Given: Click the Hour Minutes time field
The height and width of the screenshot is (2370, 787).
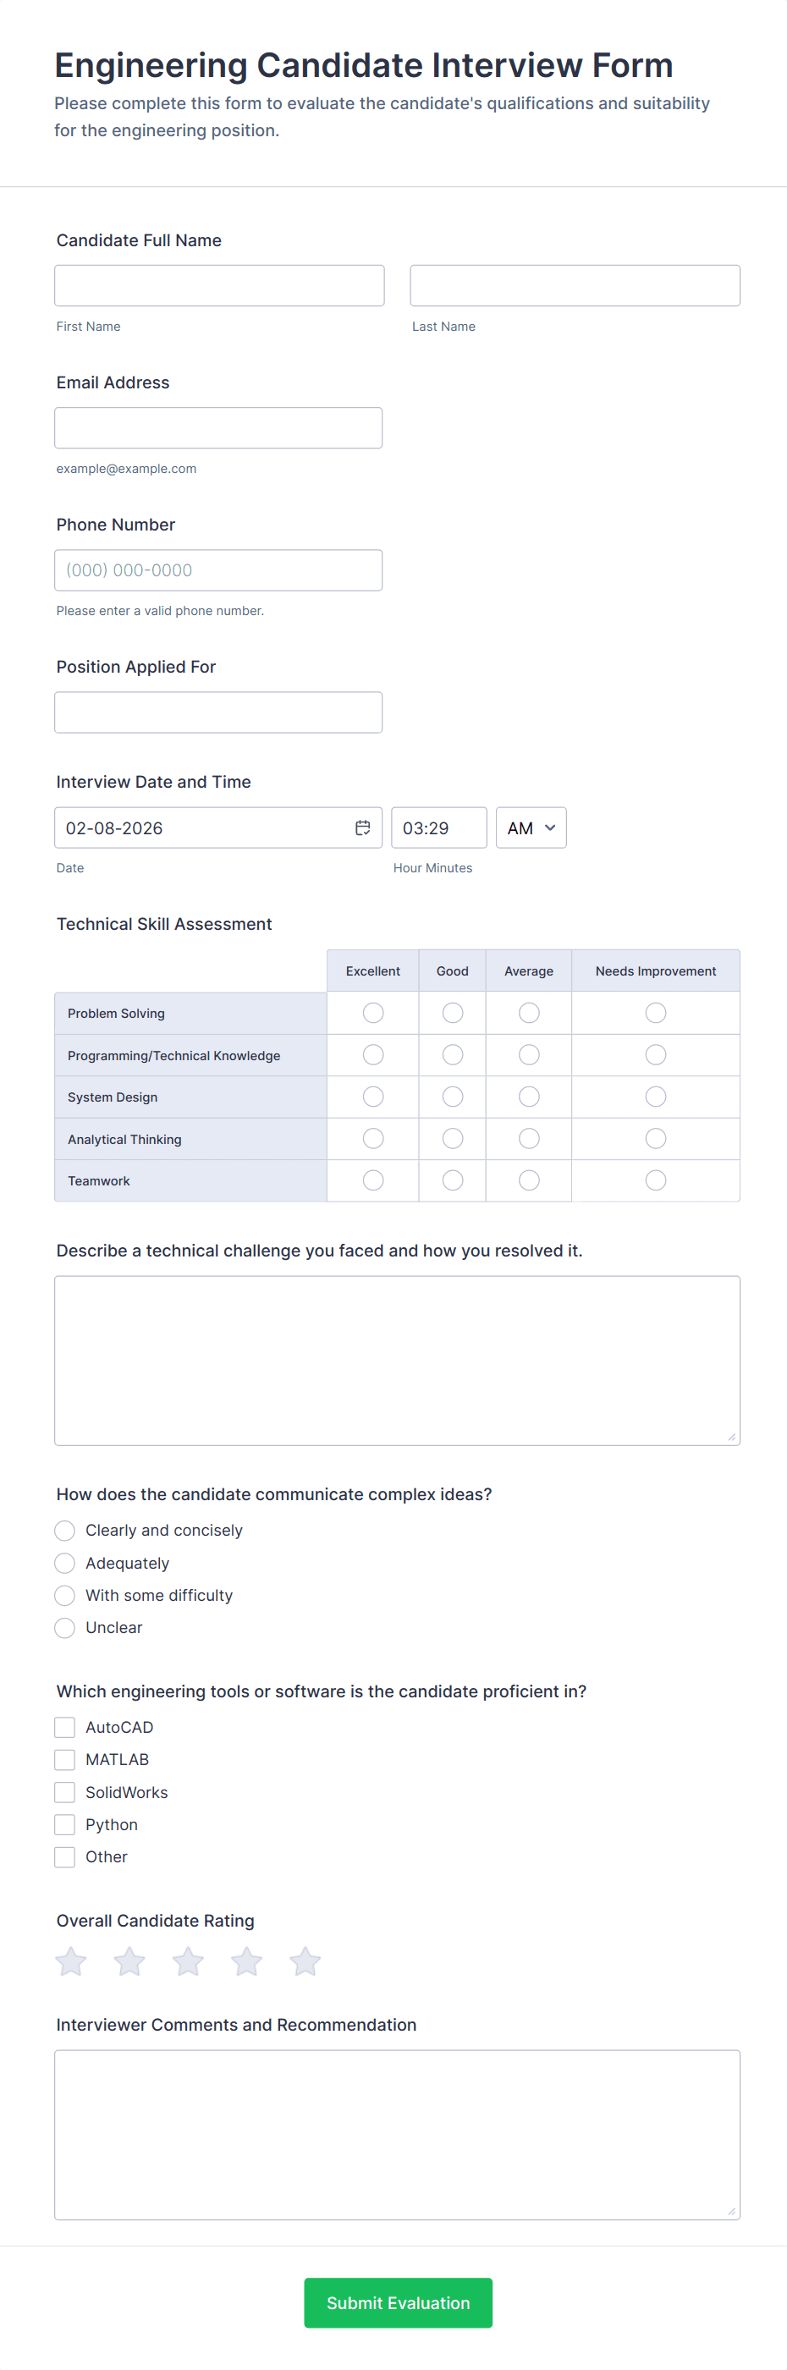Looking at the screenshot, I should coord(438,828).
